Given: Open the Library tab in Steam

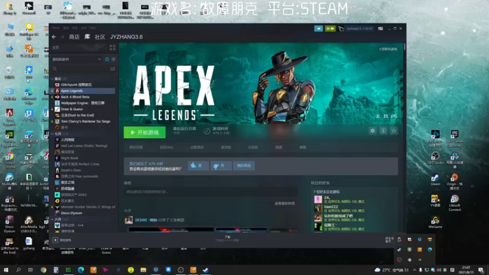Looking at the screenshot, I should point(87,37).
